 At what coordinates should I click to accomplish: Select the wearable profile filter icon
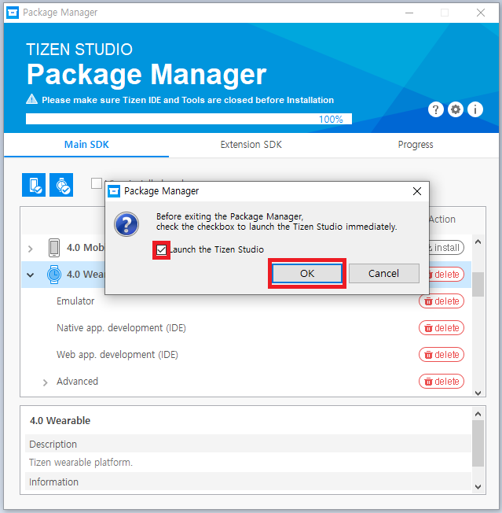click(x=61, y=185)
